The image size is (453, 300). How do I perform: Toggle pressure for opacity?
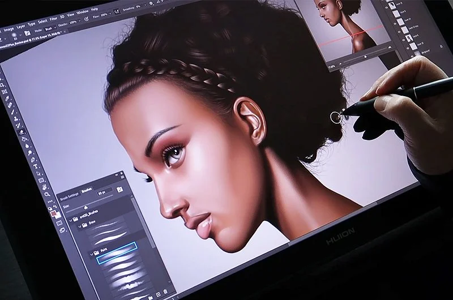[x=86, y=19]
